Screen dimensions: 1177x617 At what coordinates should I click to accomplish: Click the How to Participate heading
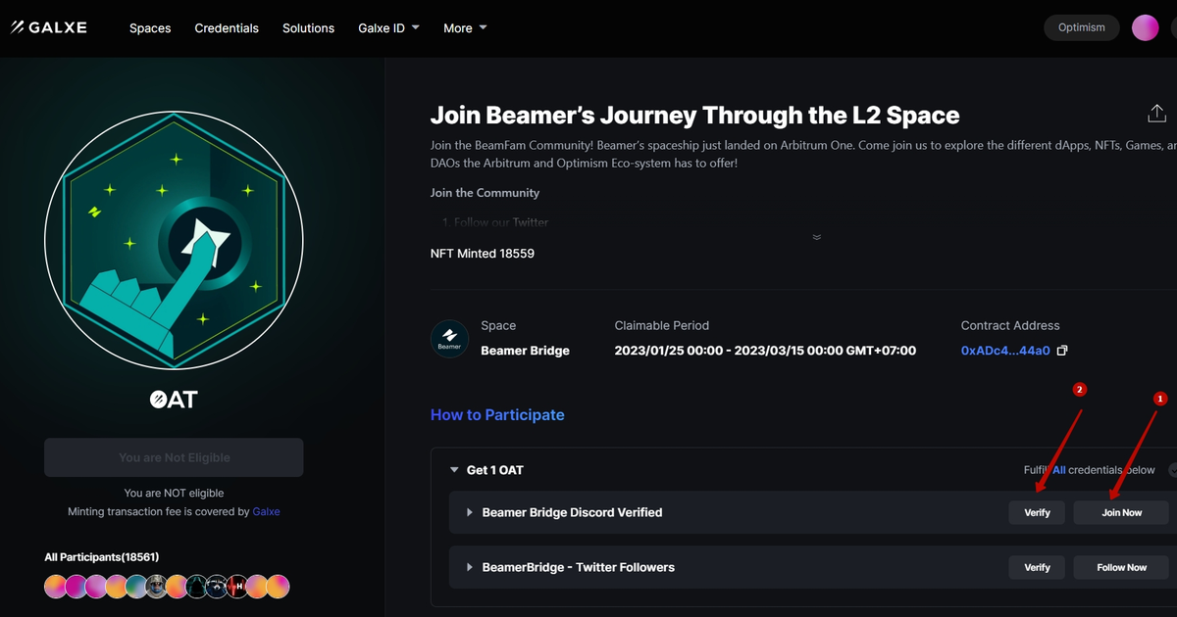coord(497,415)
